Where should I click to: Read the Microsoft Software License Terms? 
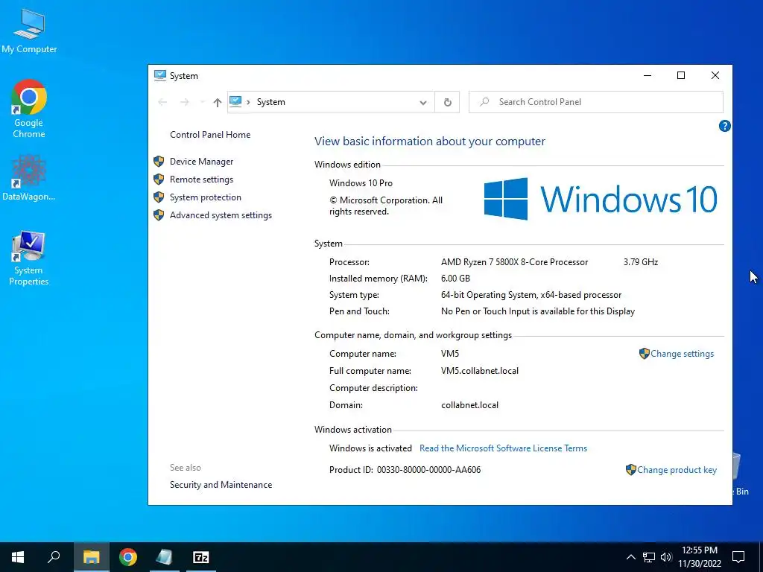click(503, 448)
